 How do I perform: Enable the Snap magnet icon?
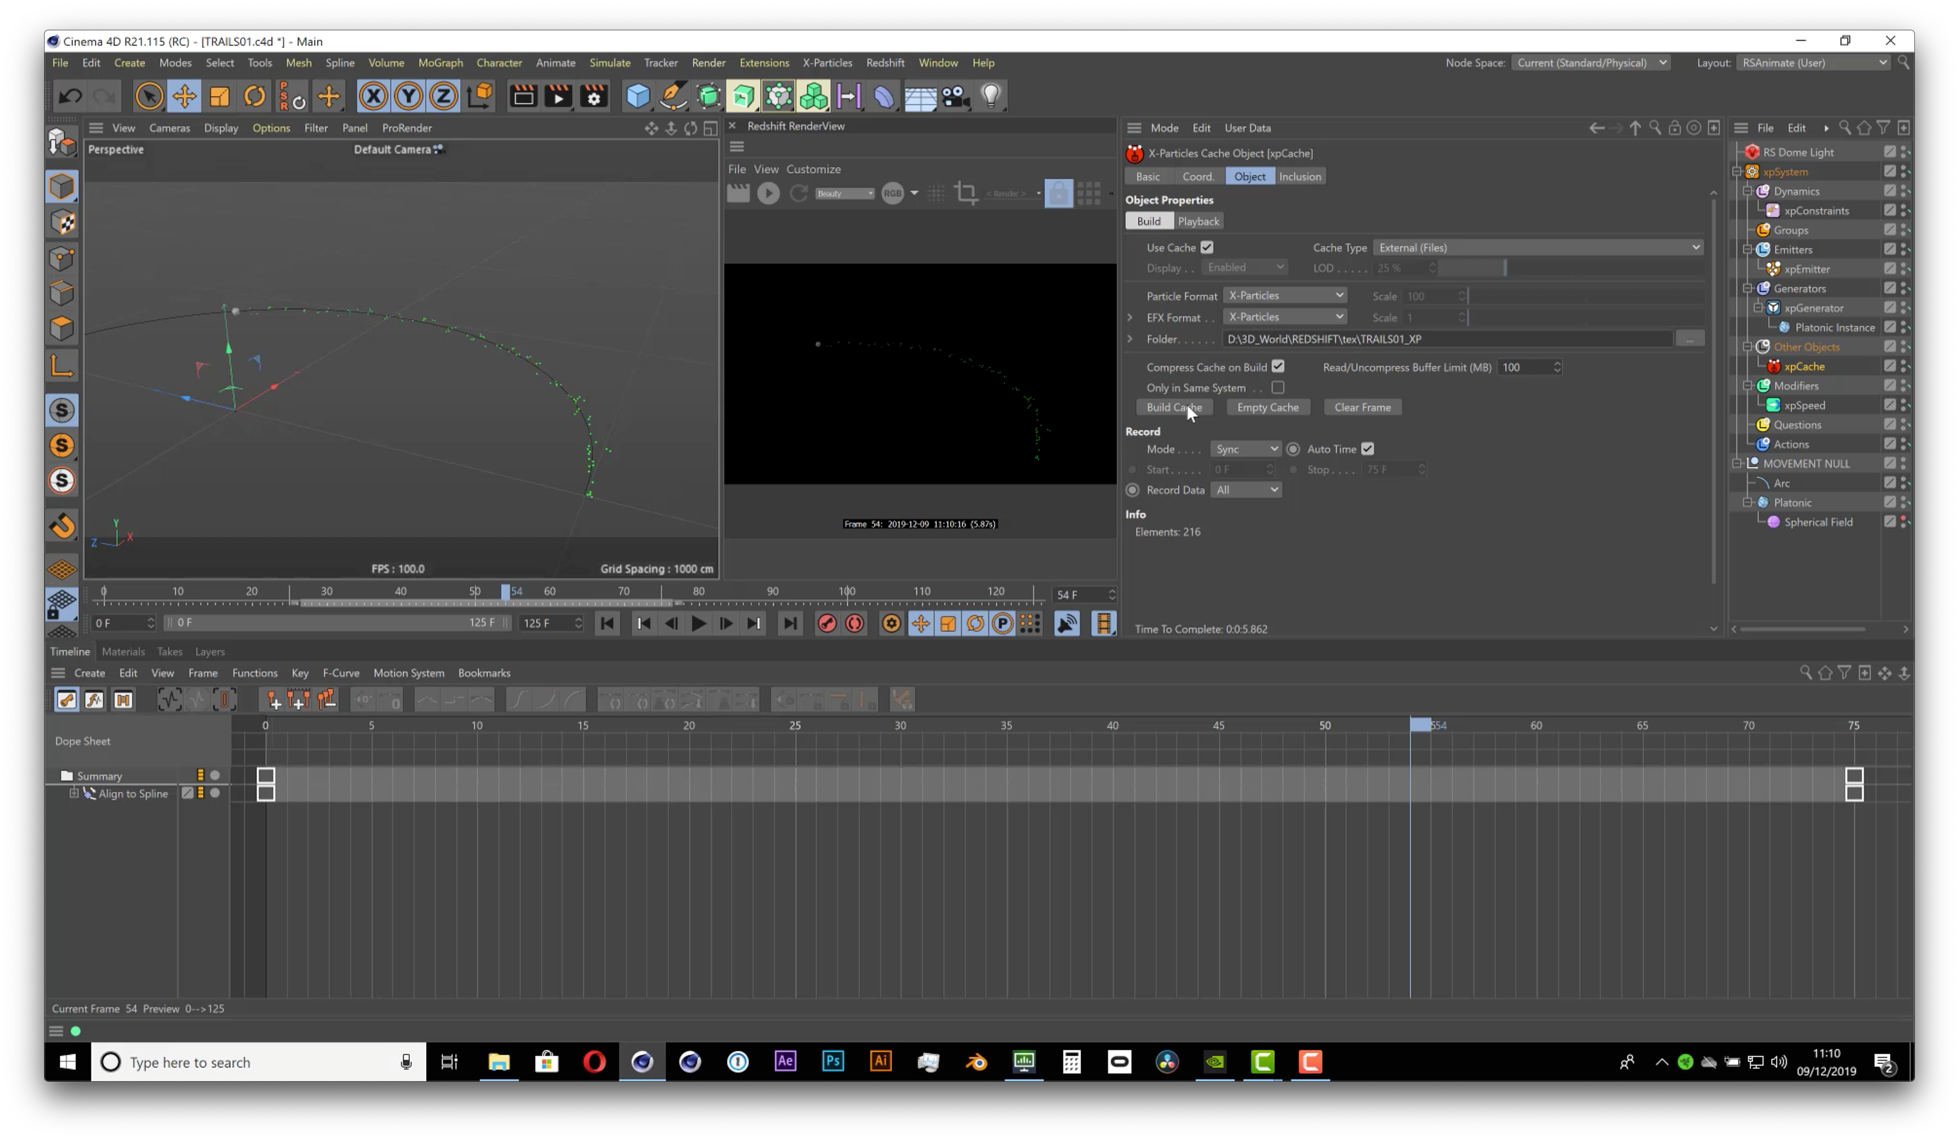[62, 526]
